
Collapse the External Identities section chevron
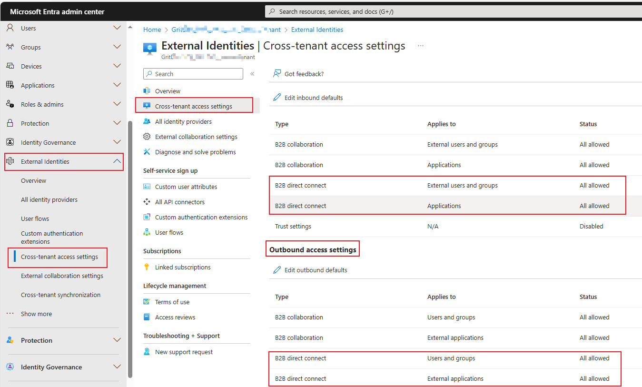[x=117, y=161]
